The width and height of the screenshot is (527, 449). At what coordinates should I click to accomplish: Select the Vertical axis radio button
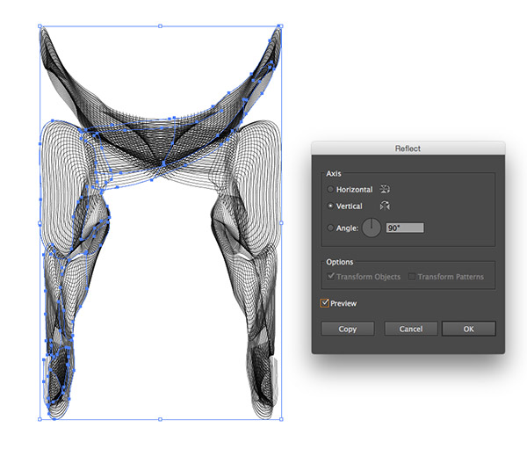tap(330, 206)
